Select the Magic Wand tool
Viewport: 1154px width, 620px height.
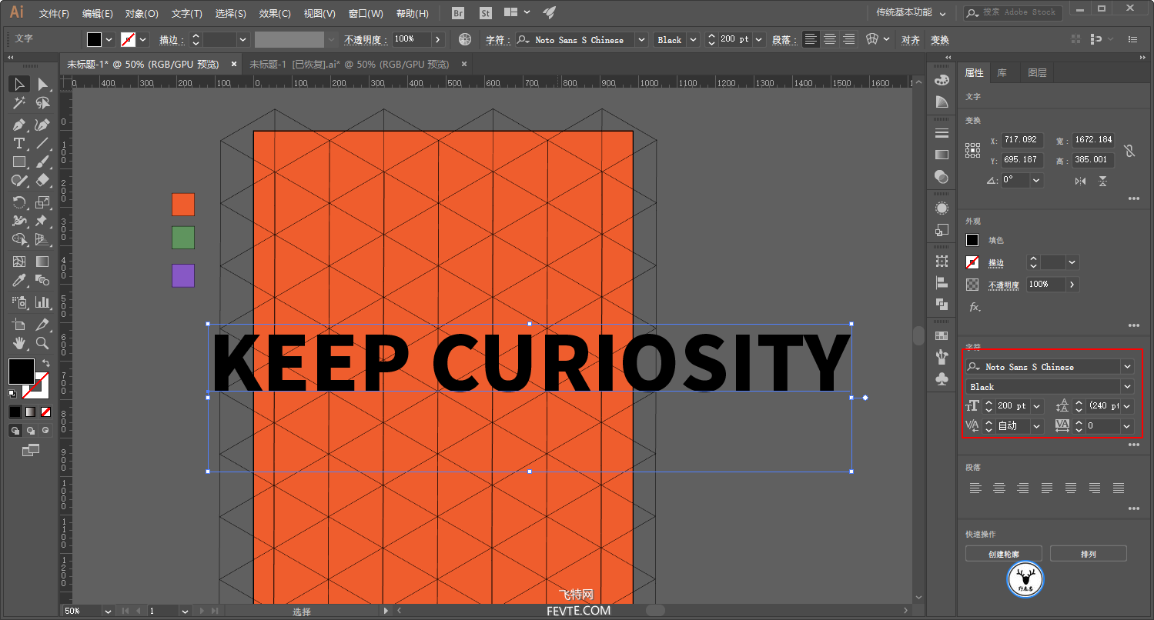(19, 103)
